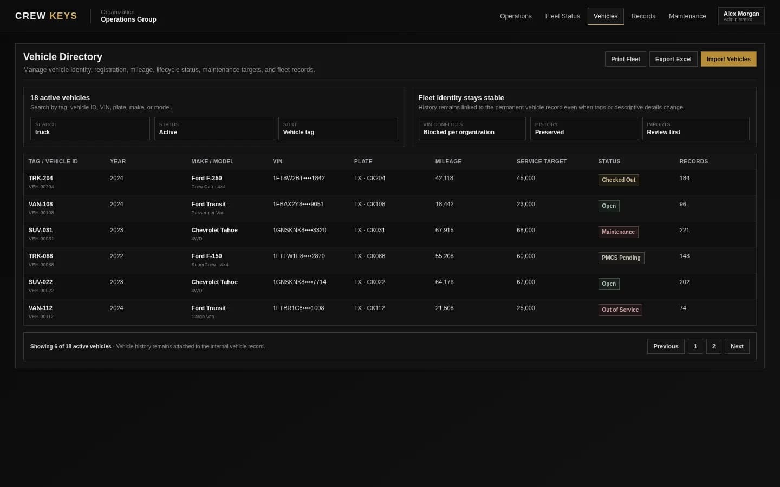Click VIN ending in 7714

[299, 282]
